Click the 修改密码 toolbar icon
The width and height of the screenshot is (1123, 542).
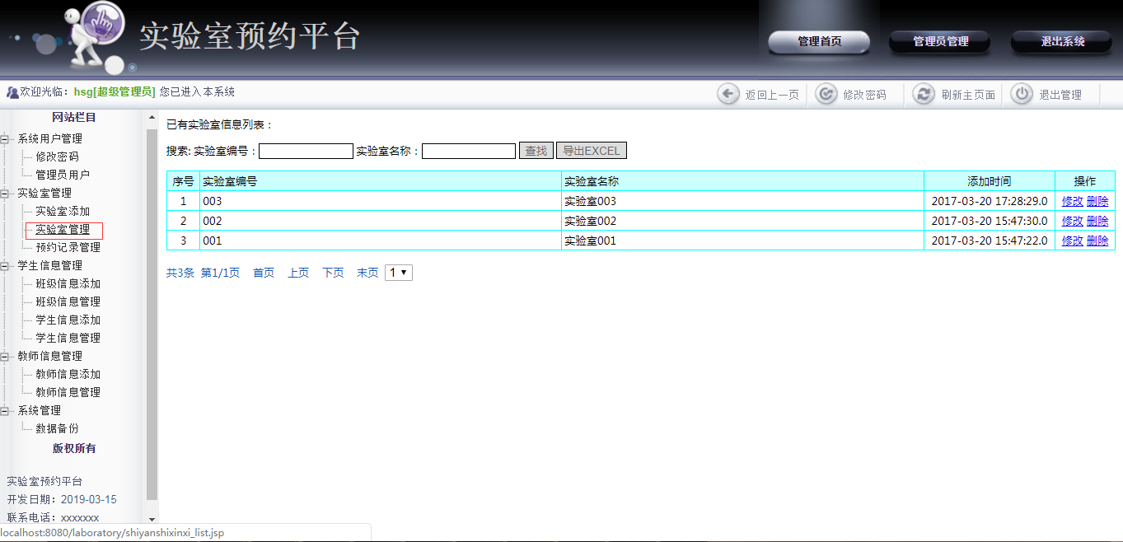(826, 94)
